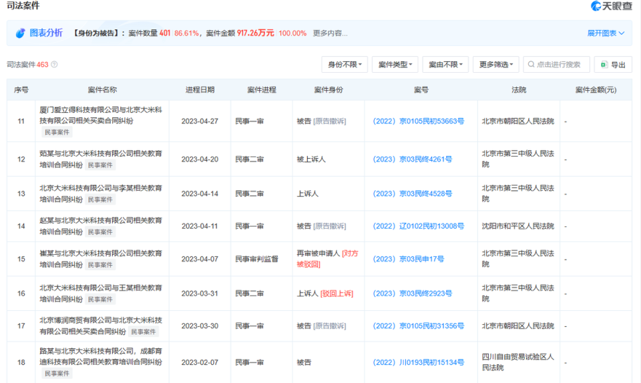
Task: Click case name starting 北京博润商贸有限公司
Action: pos(101,326)
